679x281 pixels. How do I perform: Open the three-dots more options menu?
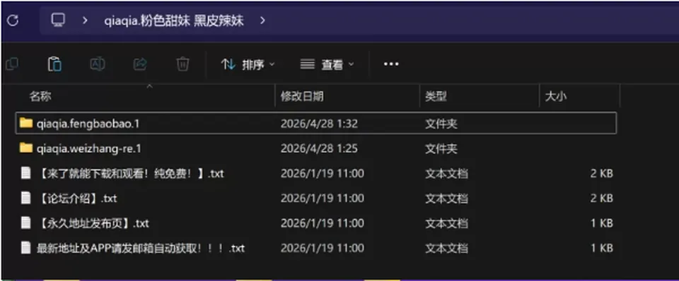pyautogui.click(x=391, y=64)
